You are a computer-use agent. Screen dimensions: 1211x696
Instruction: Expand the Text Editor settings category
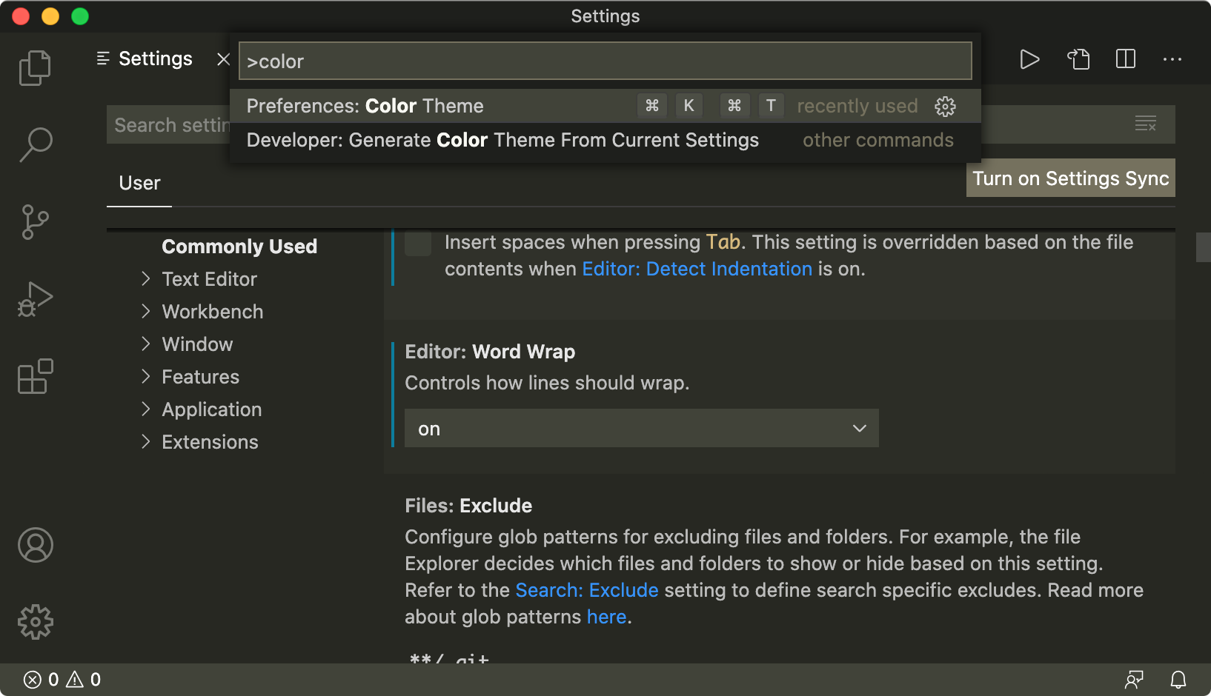[x=209, y=279]
